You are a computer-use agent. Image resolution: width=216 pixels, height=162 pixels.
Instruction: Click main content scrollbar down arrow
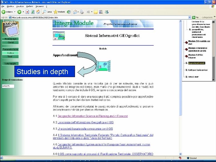pos(181,154)
